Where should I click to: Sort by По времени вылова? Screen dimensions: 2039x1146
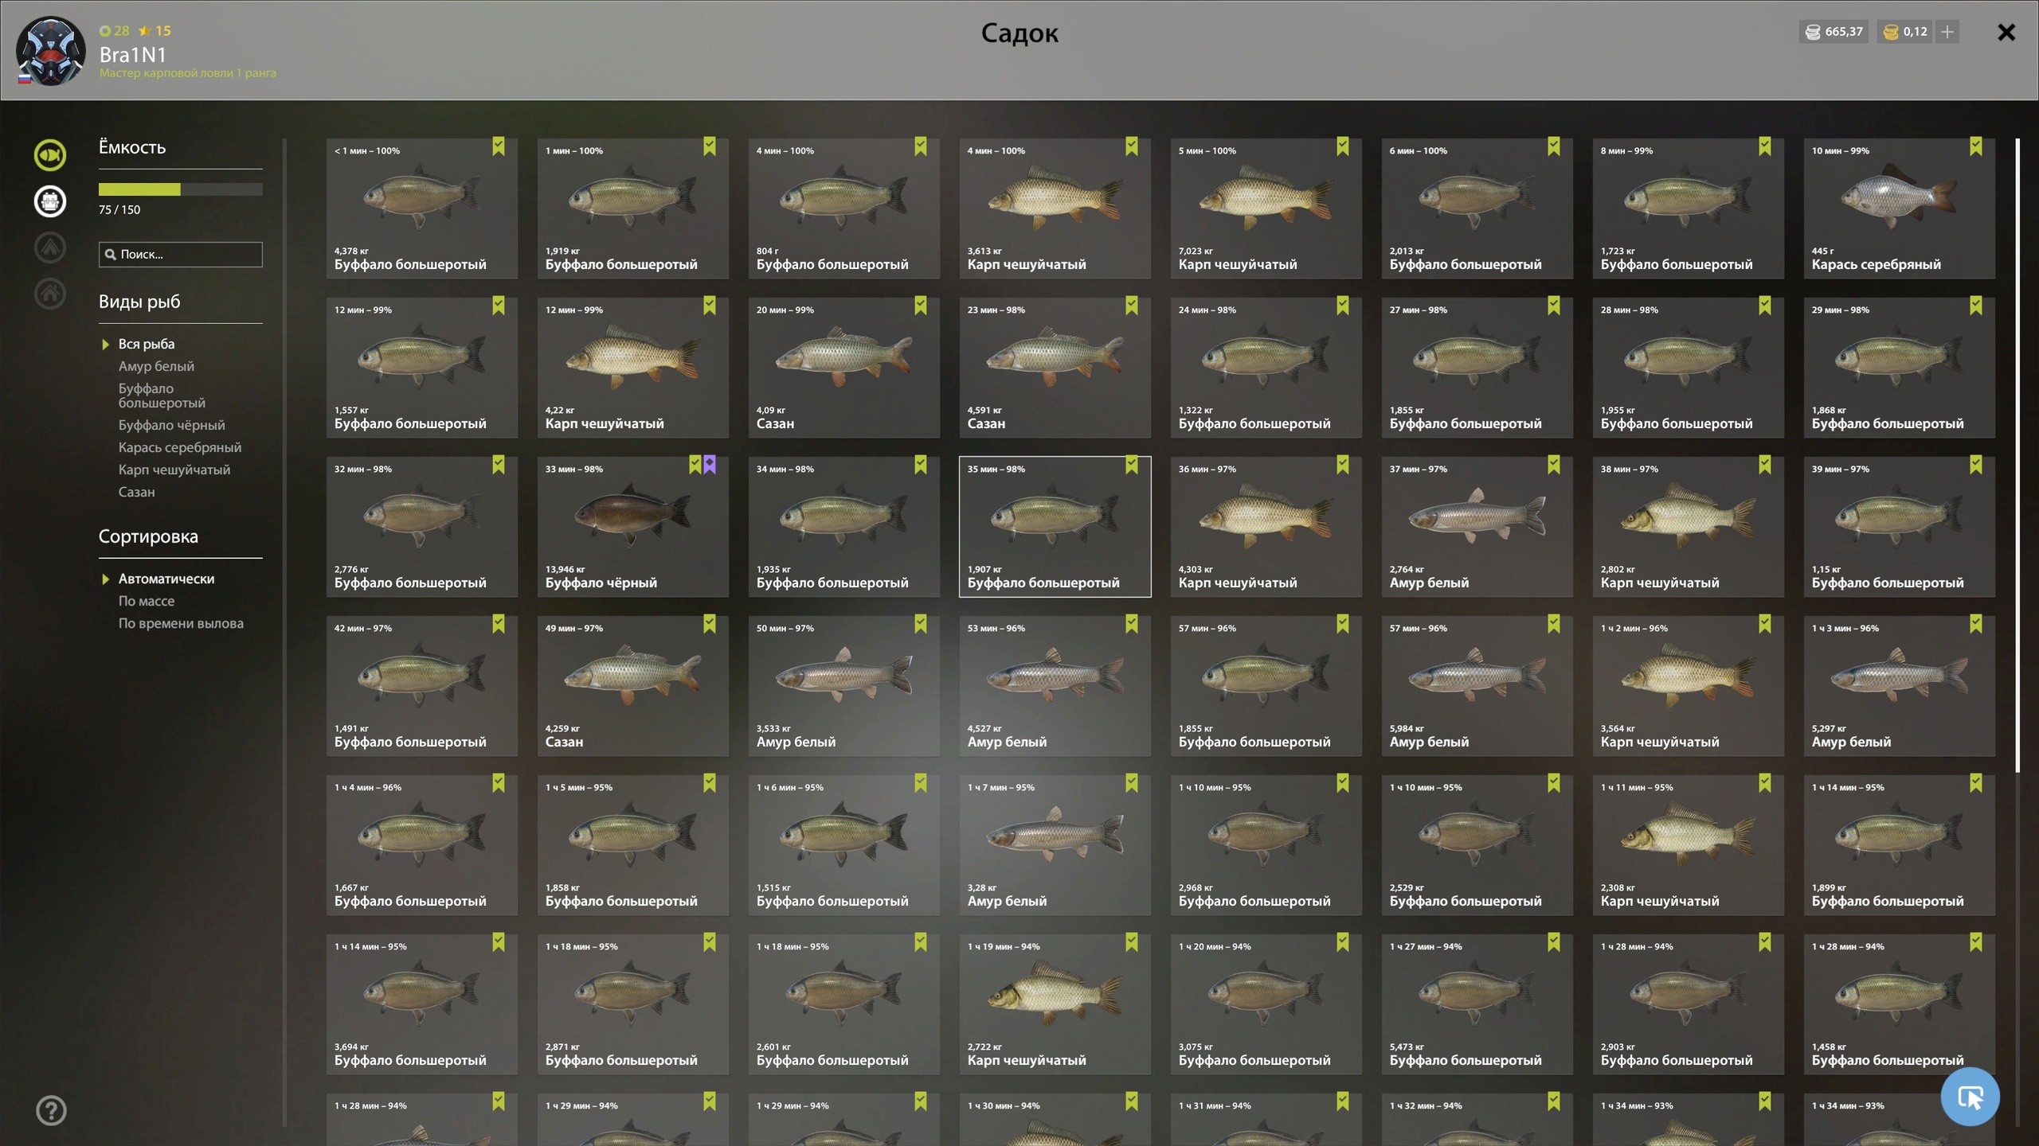(181, 623)
